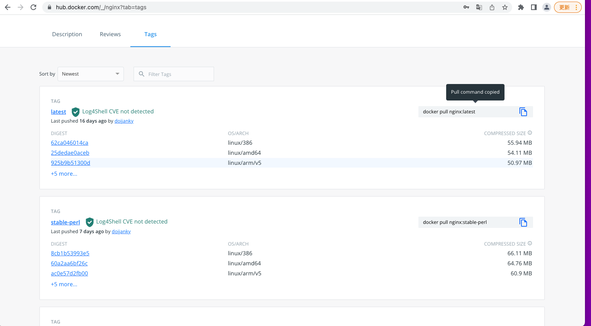The width and height of the screenshot is (591, 326).
Task: Click compressed size info icon for stable-perl
Action: (530, 244)
